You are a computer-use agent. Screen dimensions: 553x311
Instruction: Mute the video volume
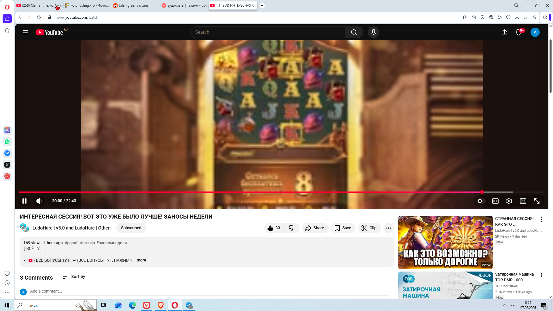click(39, 201)
